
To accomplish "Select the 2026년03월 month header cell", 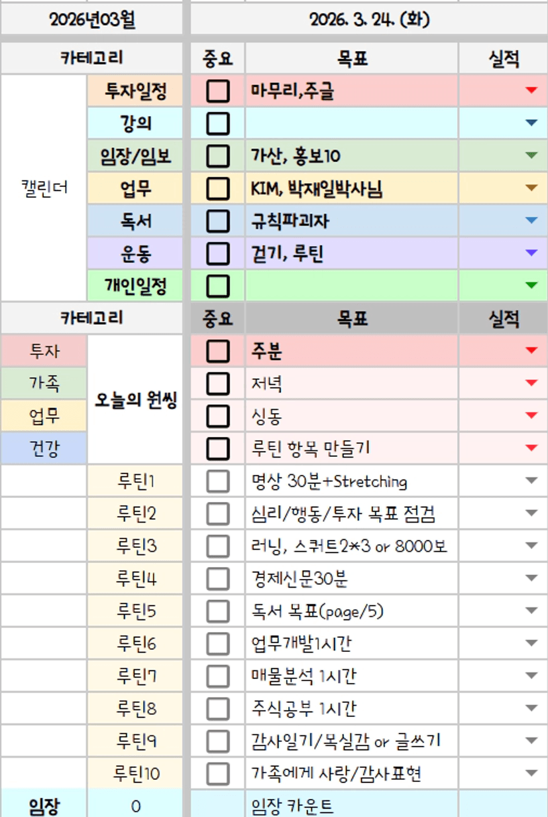I will (91, 20).
